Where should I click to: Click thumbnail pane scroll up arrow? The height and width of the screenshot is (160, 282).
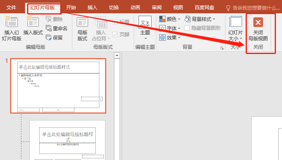(x=117, y=56)
